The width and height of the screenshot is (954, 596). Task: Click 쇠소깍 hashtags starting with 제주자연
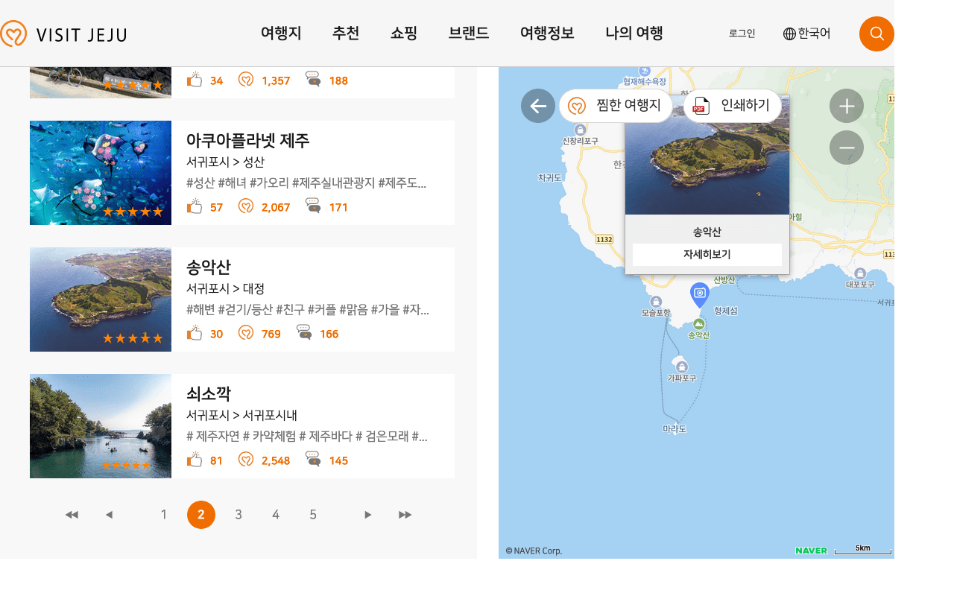307,437
